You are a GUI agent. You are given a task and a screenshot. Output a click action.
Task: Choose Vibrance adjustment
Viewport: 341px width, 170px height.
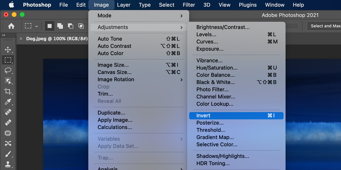pos(236,61)
